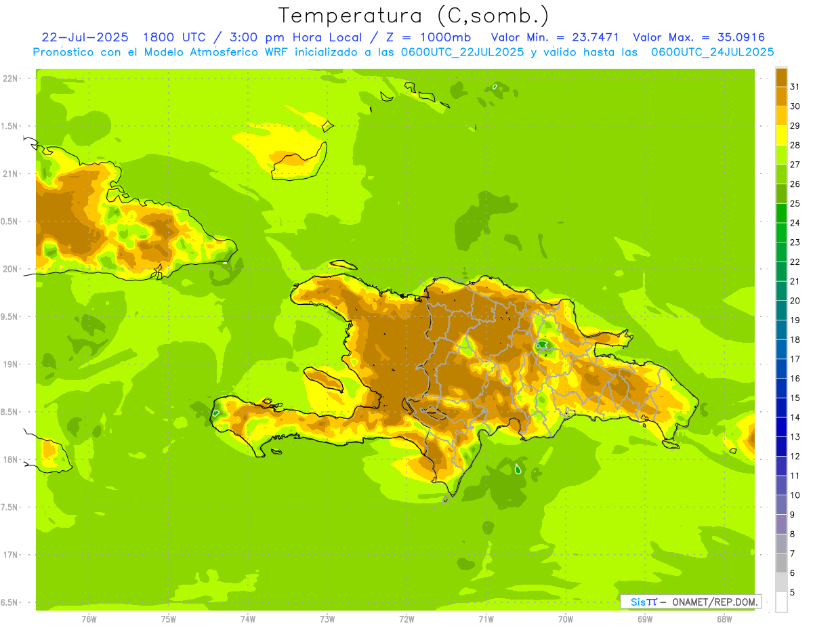813x628 pixels.
Task: Click the "70W" longitude label
Action: tap(566, 619)
